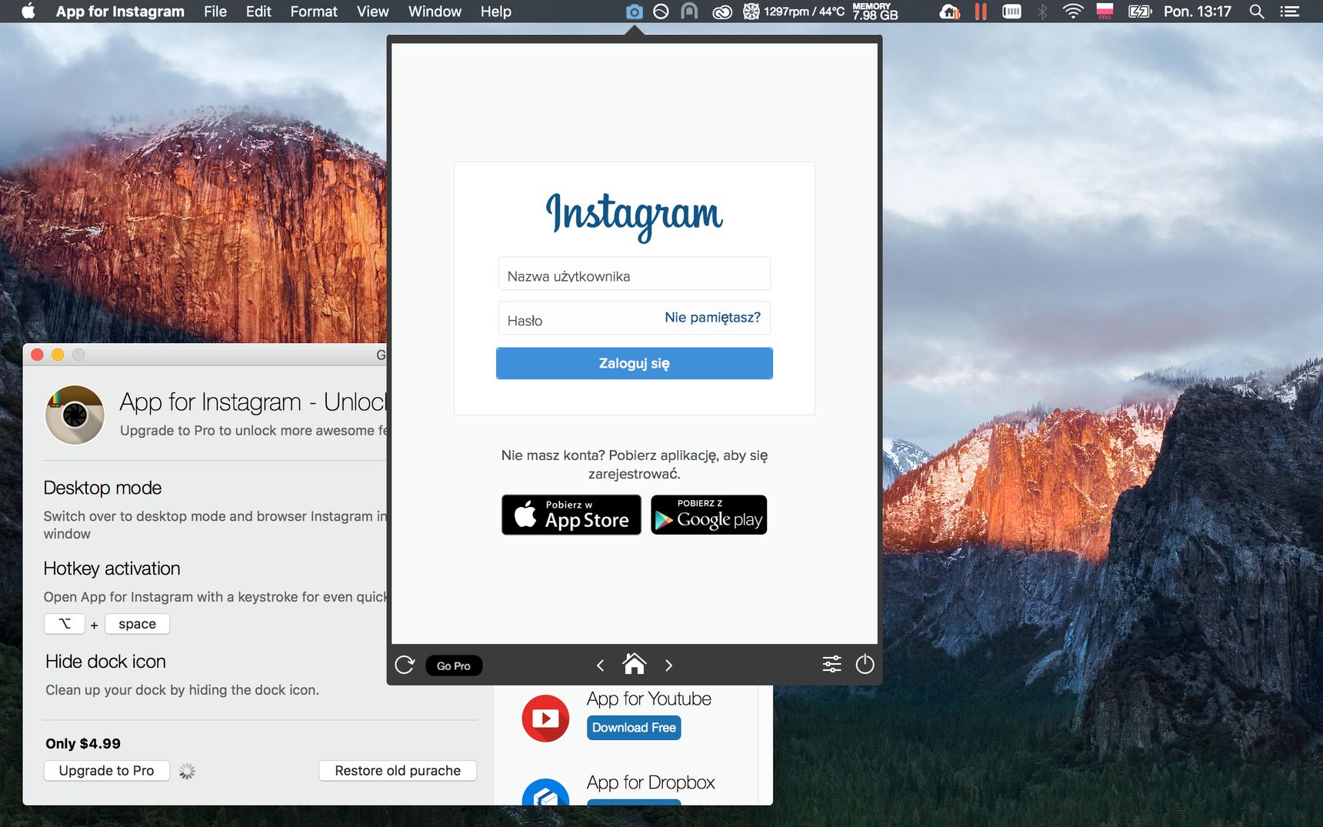This screenshot has width=1323, height=827.
Task: Open the Wi-Fi status menu
Action: click(x=1072, y=12)
